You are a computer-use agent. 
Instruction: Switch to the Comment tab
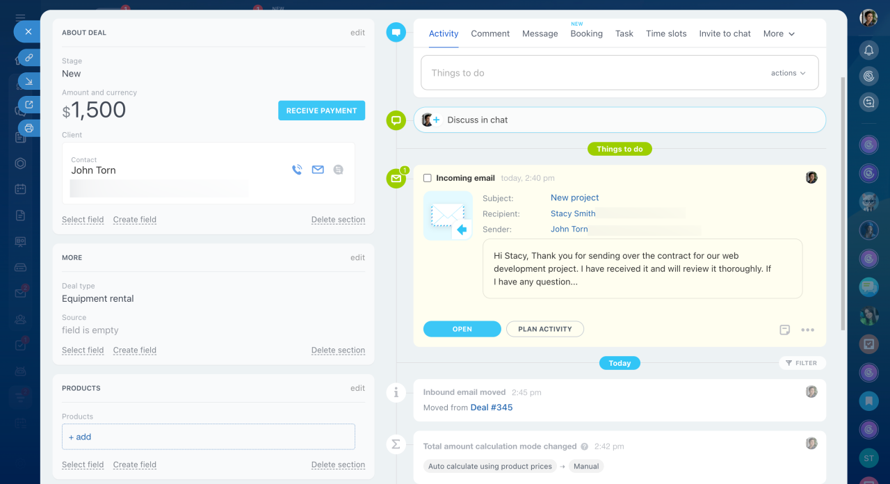click(490, 33)
